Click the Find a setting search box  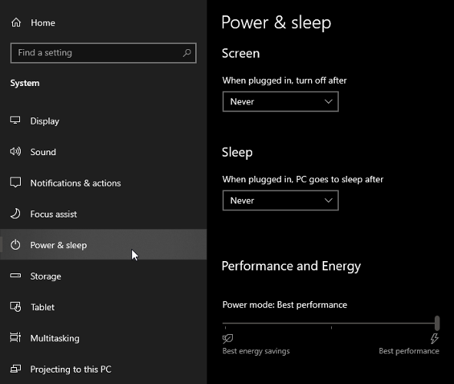pyautogui.click(x=104, y=53)
